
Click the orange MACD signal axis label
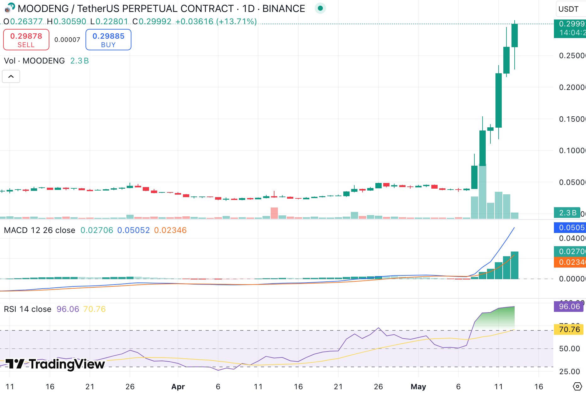click(570, 262)
